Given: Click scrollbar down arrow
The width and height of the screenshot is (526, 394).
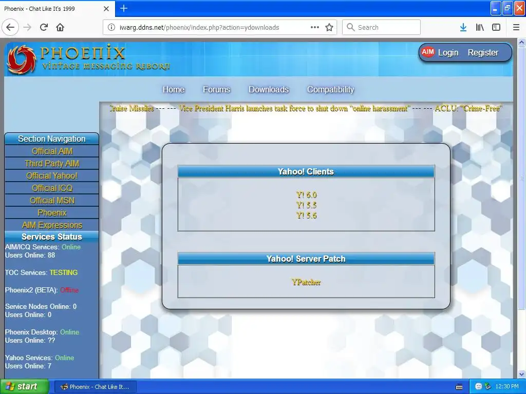Looking at the screenshot, I should coord(522,374).
